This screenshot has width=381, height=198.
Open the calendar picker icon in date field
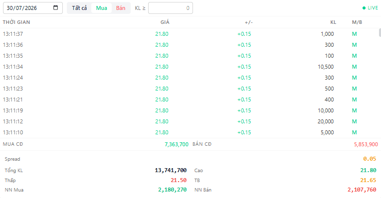[56, 8]
